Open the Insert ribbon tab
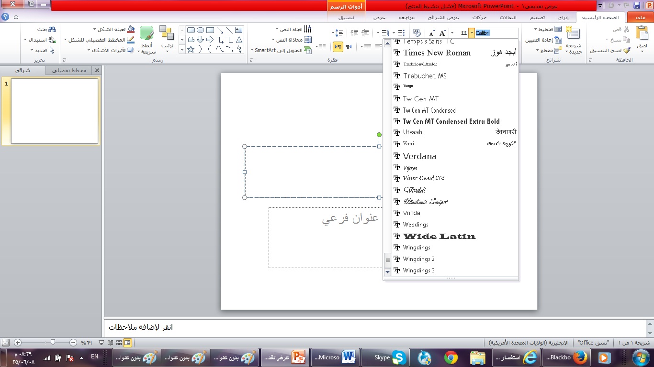Screen dimensions: 654x367 click(564, 18)
